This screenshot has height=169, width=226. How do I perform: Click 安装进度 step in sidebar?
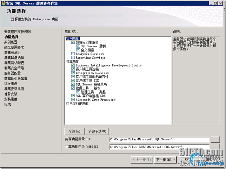(11, 99)
